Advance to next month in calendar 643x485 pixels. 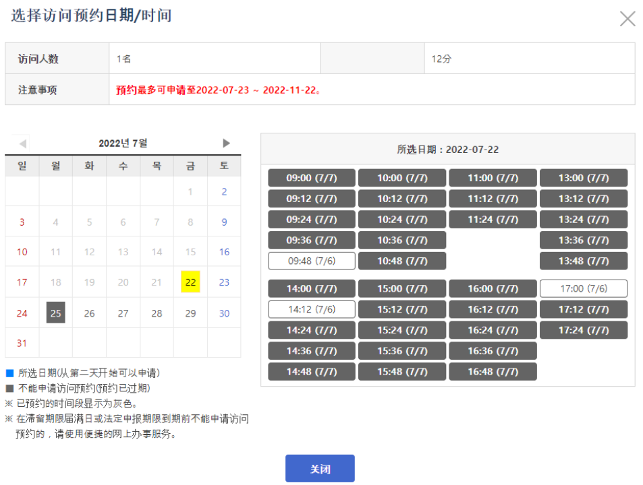pos(226,143)
